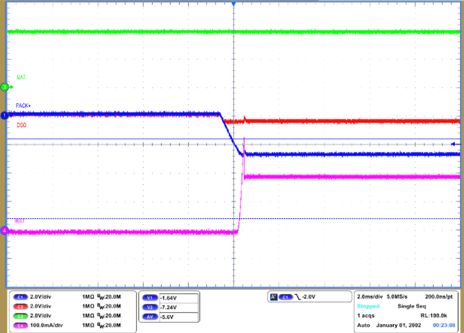The image size is (464, 333).
Task: Click the -2.0V trigger level value
Action: [x=309, y=297]
